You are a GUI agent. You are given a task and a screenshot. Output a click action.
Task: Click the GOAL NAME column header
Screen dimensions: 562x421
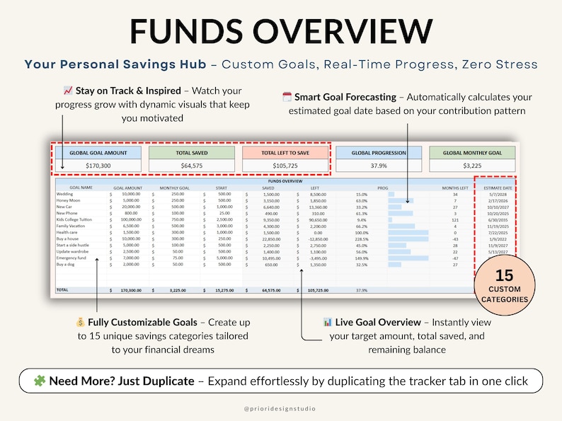81,188
